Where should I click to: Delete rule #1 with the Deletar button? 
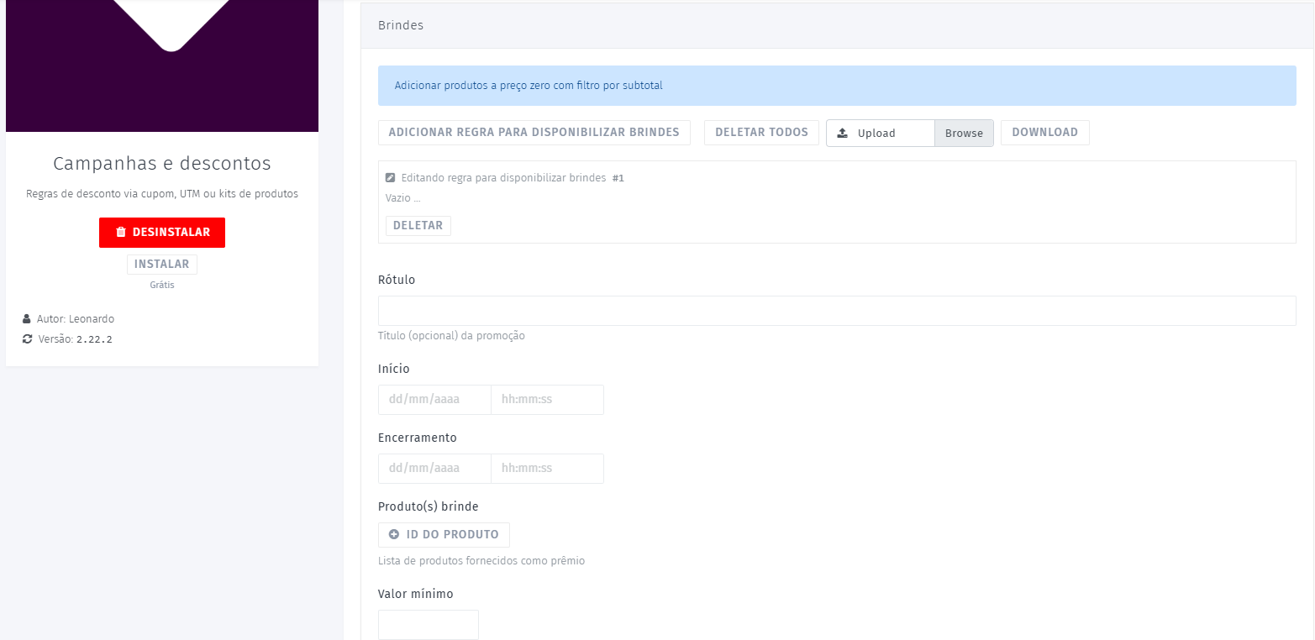(x=418, y=226)
